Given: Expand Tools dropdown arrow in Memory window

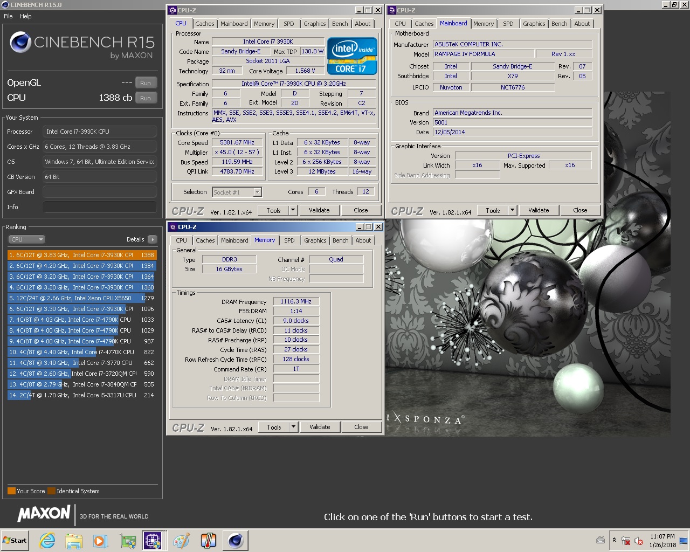Looking at the screenshot, I should 293,427.
